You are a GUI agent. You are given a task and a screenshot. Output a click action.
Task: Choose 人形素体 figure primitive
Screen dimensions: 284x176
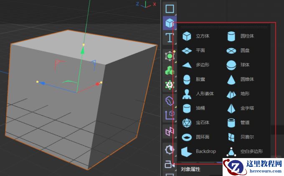[198, 94]
